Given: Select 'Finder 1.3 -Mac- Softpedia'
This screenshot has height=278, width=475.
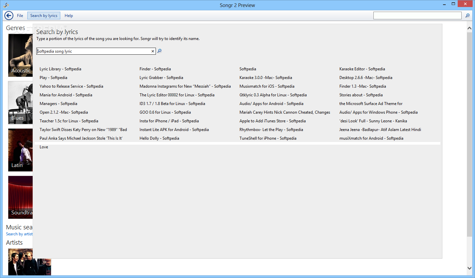Looking at the screenshot, I should [363, 86].
